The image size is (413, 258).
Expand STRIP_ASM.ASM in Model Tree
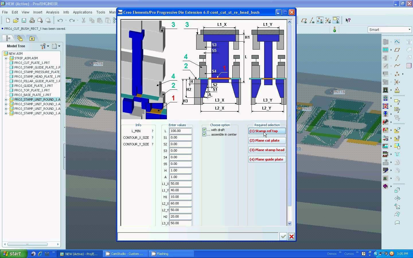(x=6, y=58)
